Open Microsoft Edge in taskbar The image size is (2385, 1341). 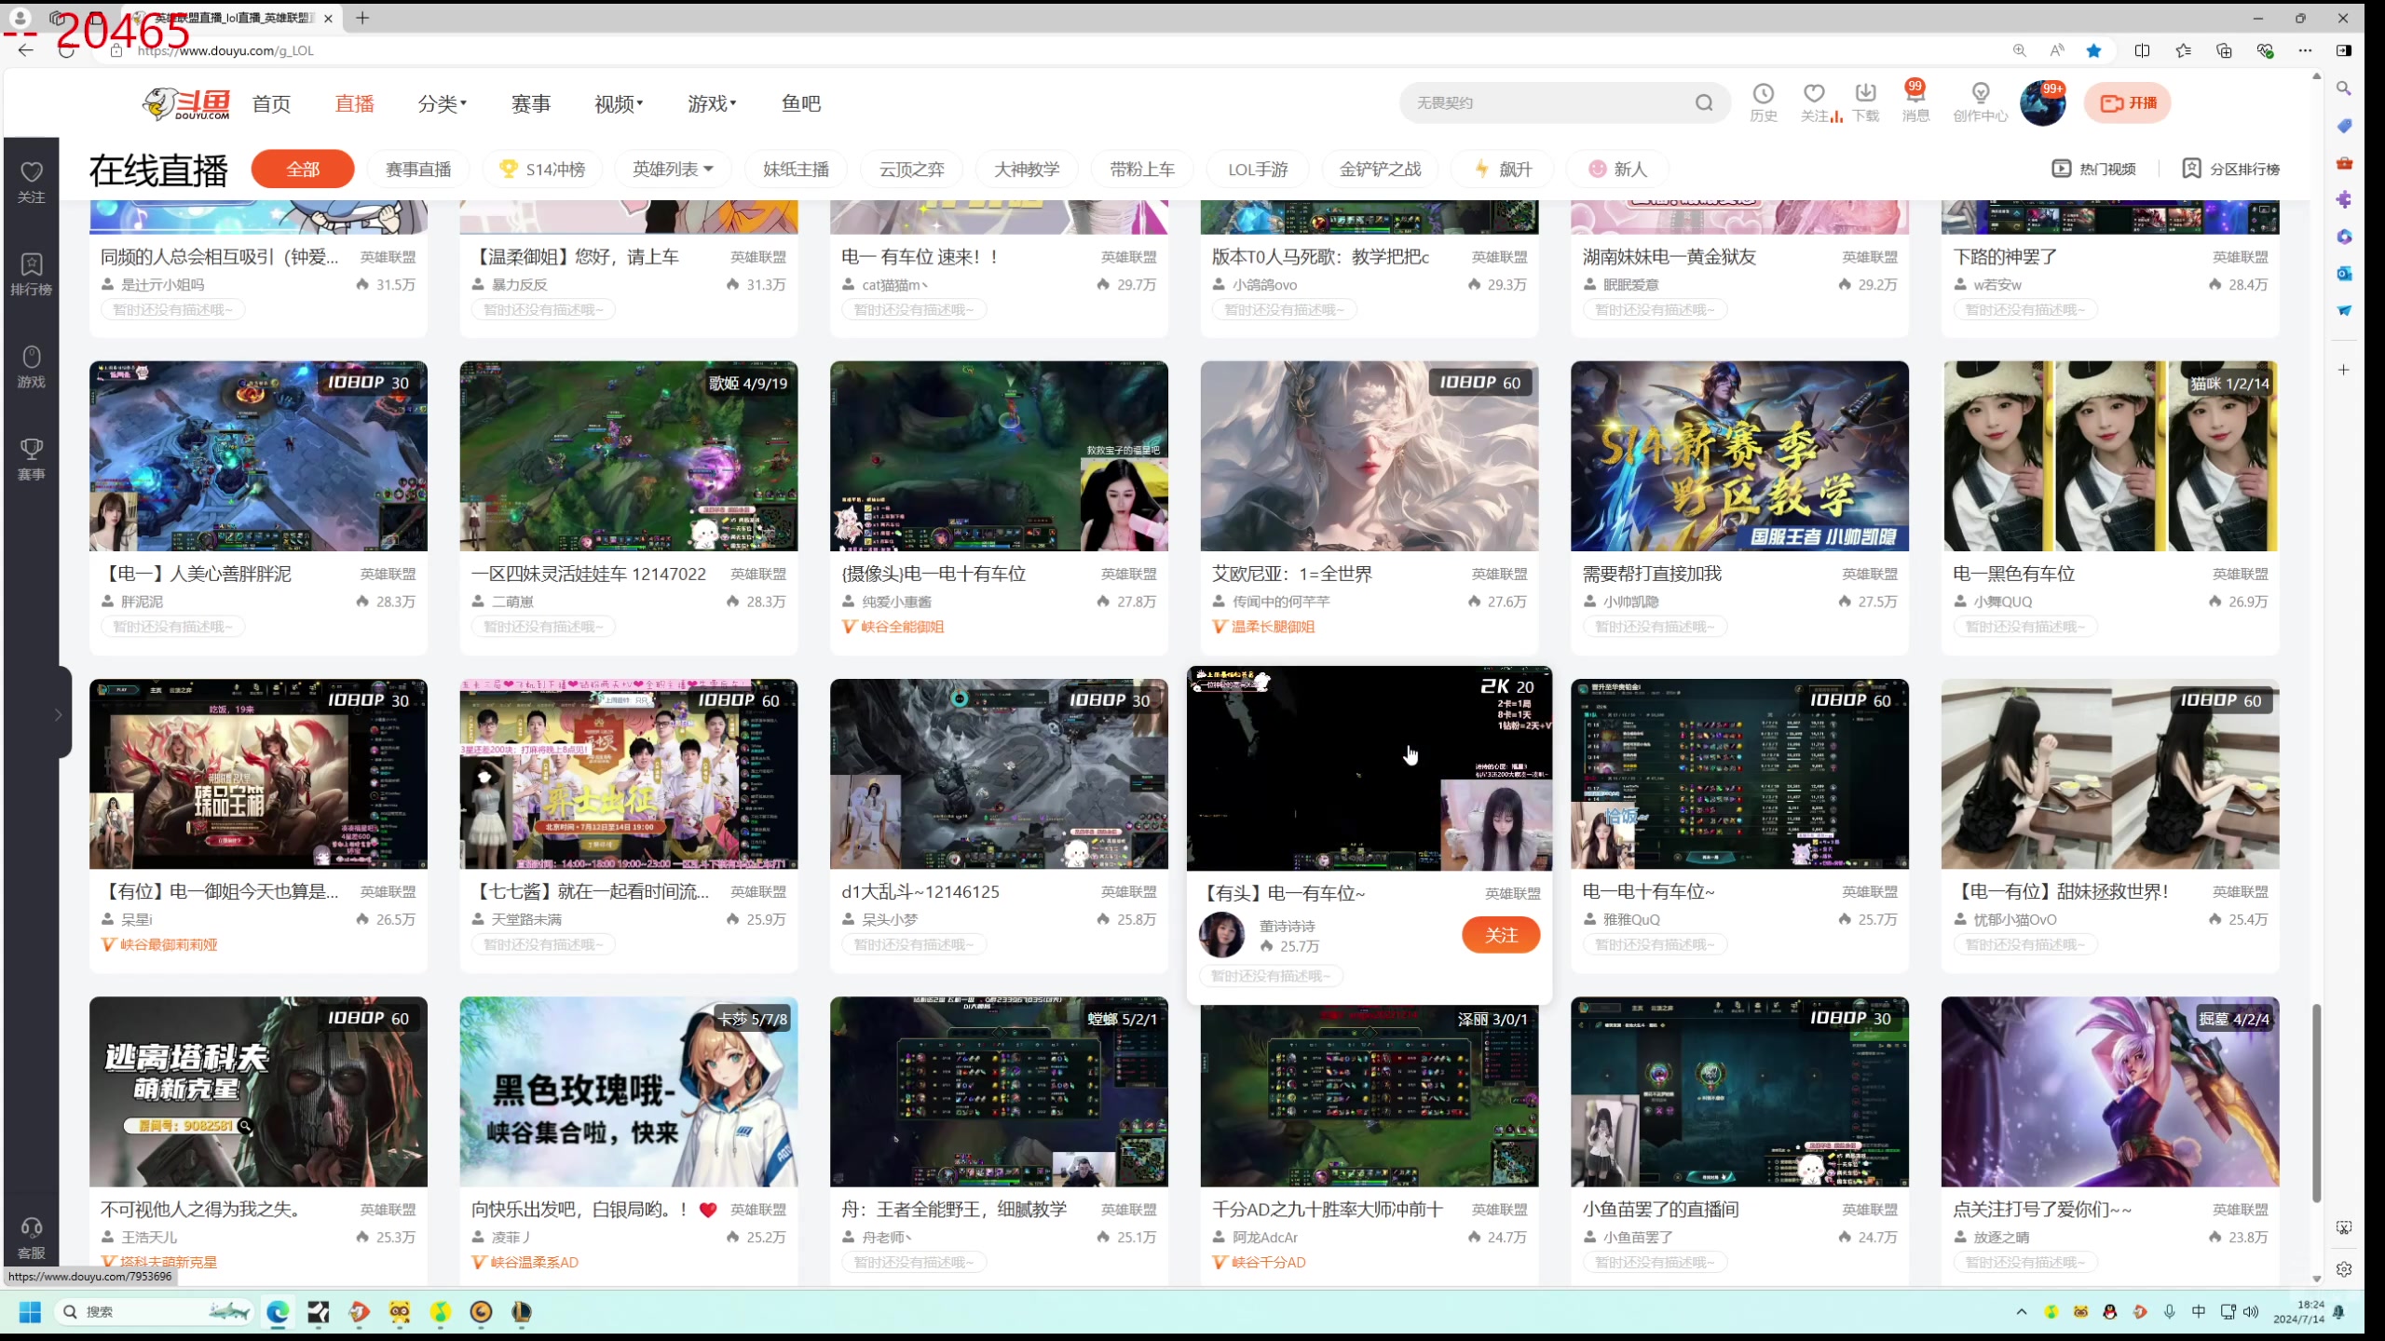click(x=278, y=1312)
